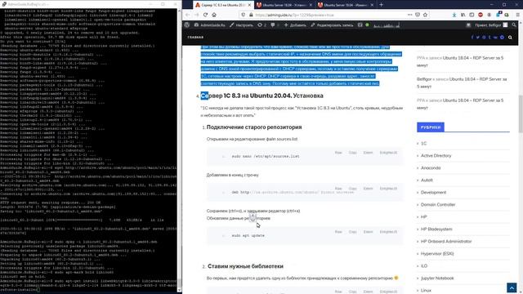Click 'Редактировать запись' in the admin bar
Image resolution: width=523 pixels, height=294 pixels.
coord(332,25)
